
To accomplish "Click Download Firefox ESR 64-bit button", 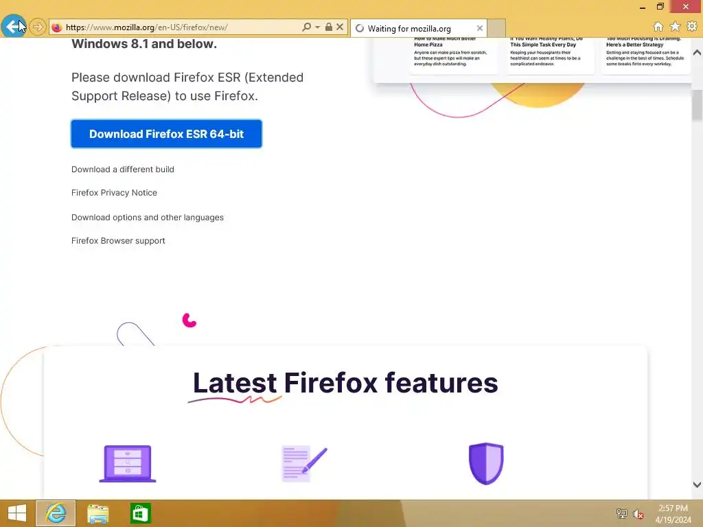I will point(166,134).
